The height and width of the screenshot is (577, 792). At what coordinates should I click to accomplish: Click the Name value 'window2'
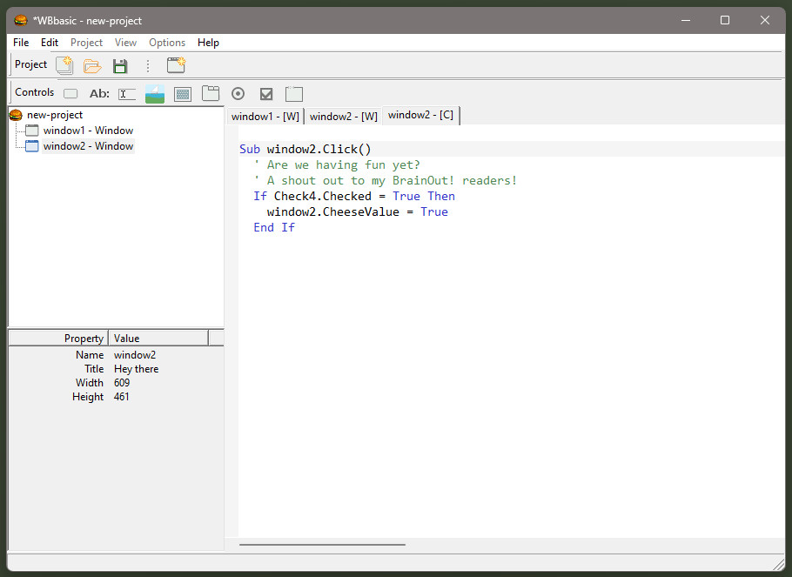point(135,355)
